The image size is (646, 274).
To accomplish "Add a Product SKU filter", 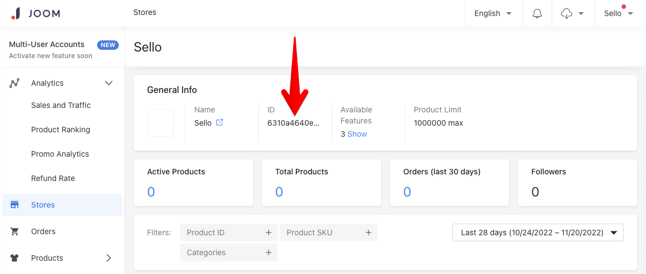I will (329, 232).
